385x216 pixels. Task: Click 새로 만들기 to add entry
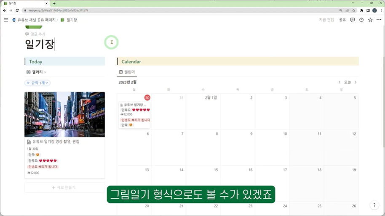[64, 187]
